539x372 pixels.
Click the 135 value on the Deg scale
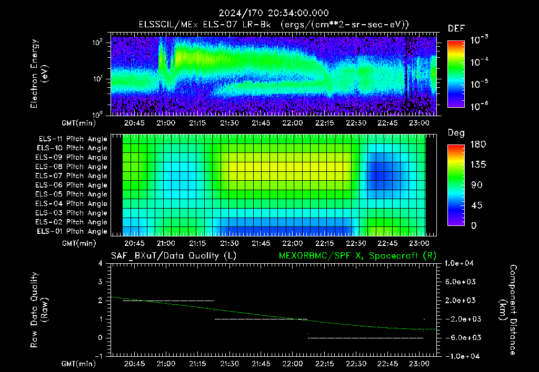(x=478, y=164)
